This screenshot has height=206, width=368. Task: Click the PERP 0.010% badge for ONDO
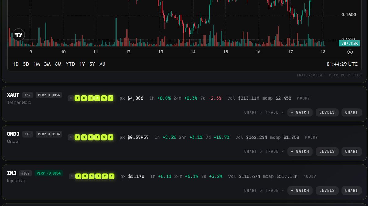point(49,134)
